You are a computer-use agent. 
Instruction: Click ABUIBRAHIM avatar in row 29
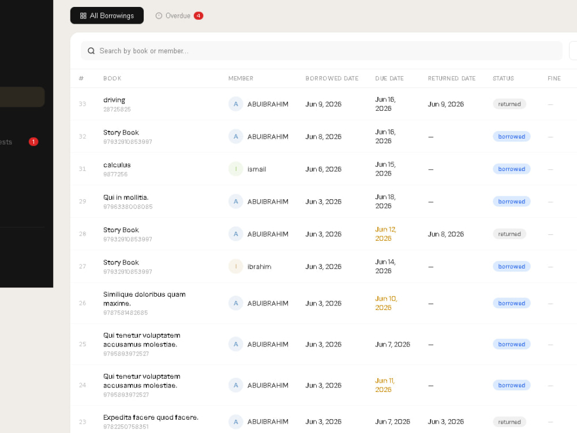235,201
